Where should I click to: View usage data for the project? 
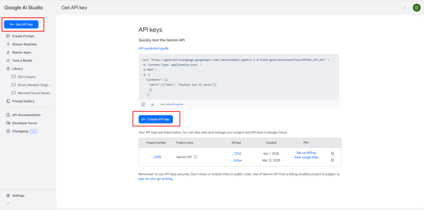click(x=306, y=157)
